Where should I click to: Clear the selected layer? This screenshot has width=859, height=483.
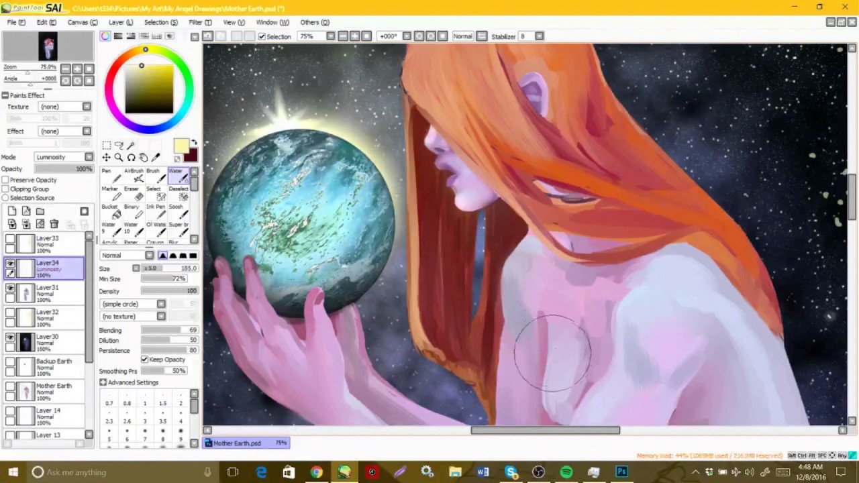40,224
